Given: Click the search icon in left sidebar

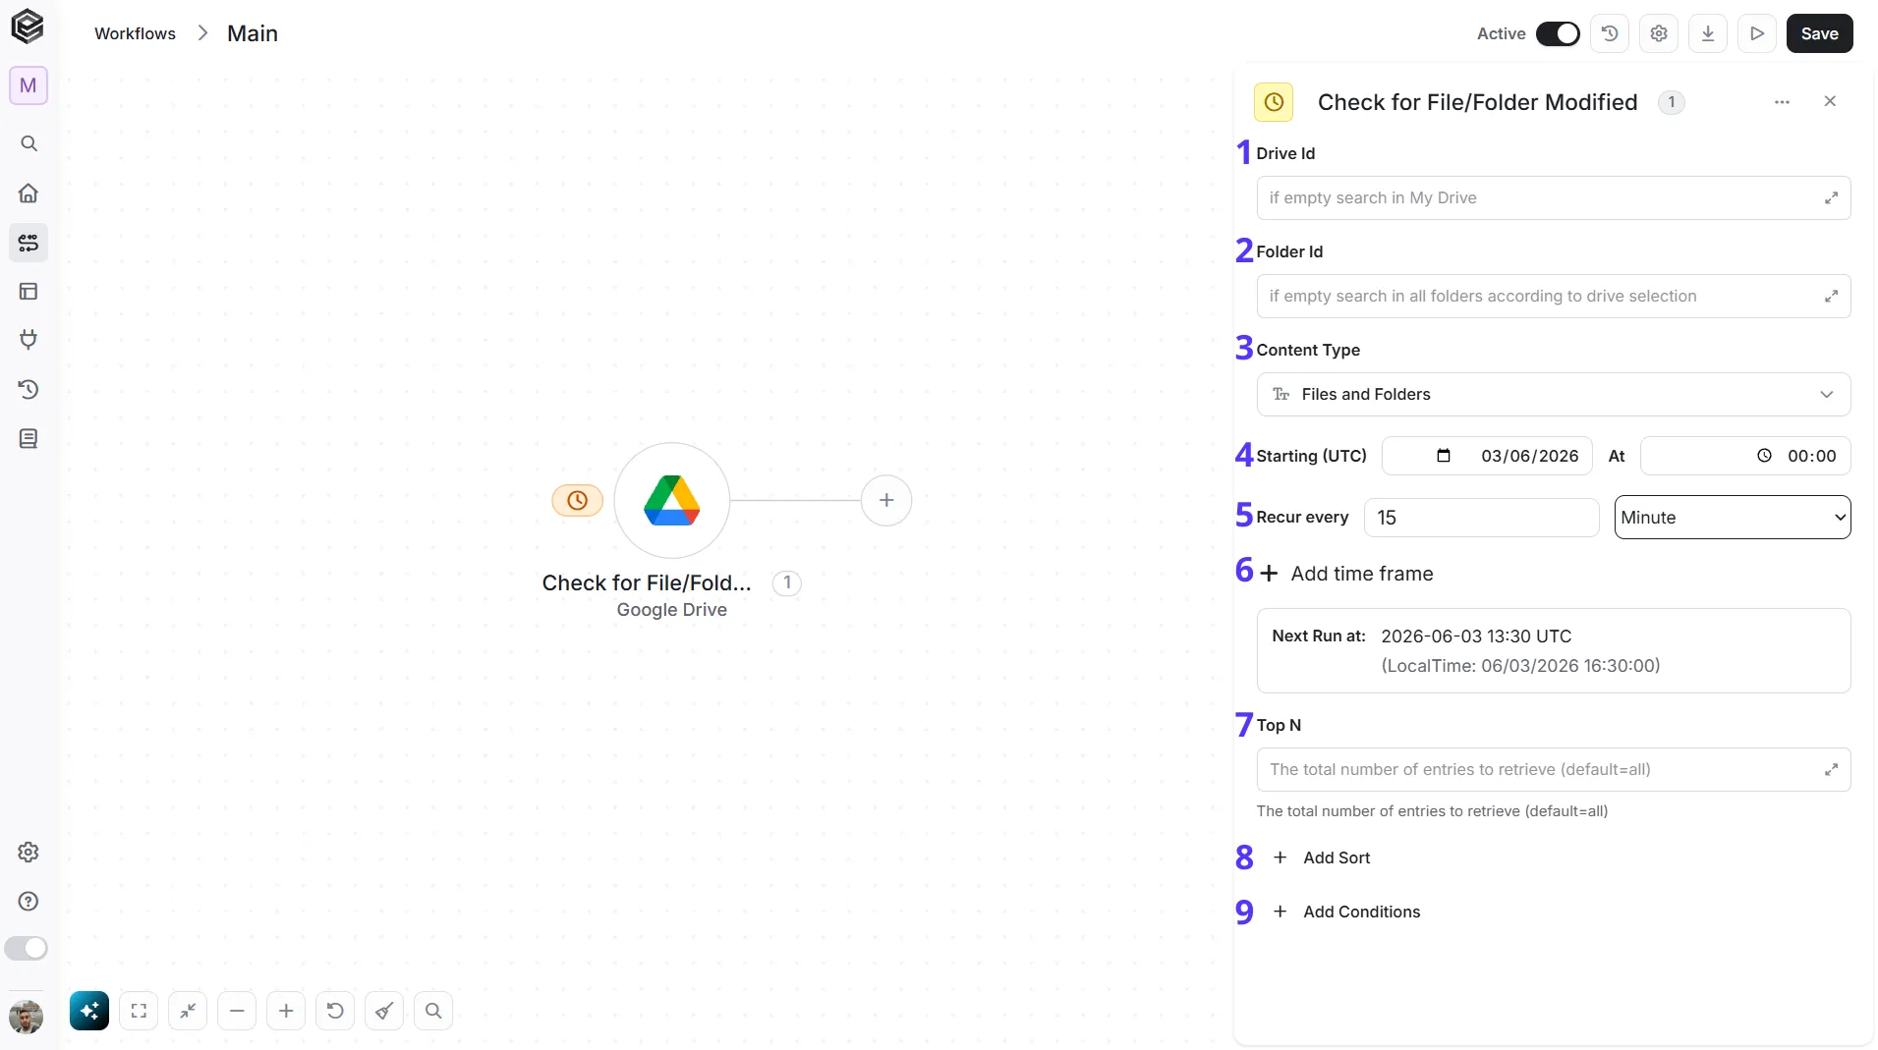Looking at the screenshot, I should 28,143.
